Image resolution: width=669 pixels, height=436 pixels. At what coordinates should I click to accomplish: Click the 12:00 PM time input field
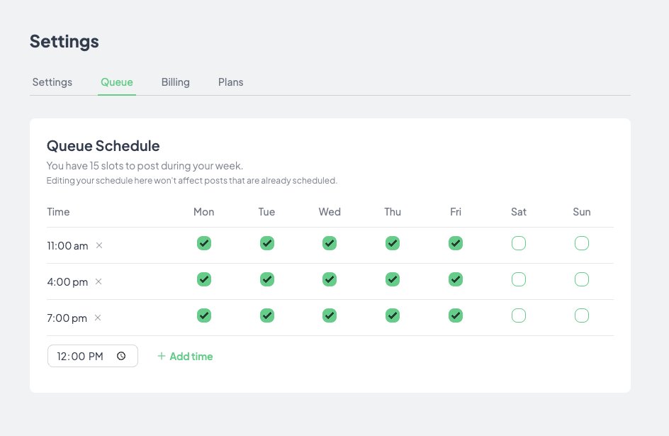(93, 356)
